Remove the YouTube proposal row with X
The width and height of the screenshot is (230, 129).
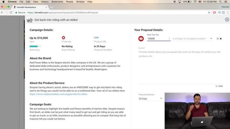(x=221, y=39)
